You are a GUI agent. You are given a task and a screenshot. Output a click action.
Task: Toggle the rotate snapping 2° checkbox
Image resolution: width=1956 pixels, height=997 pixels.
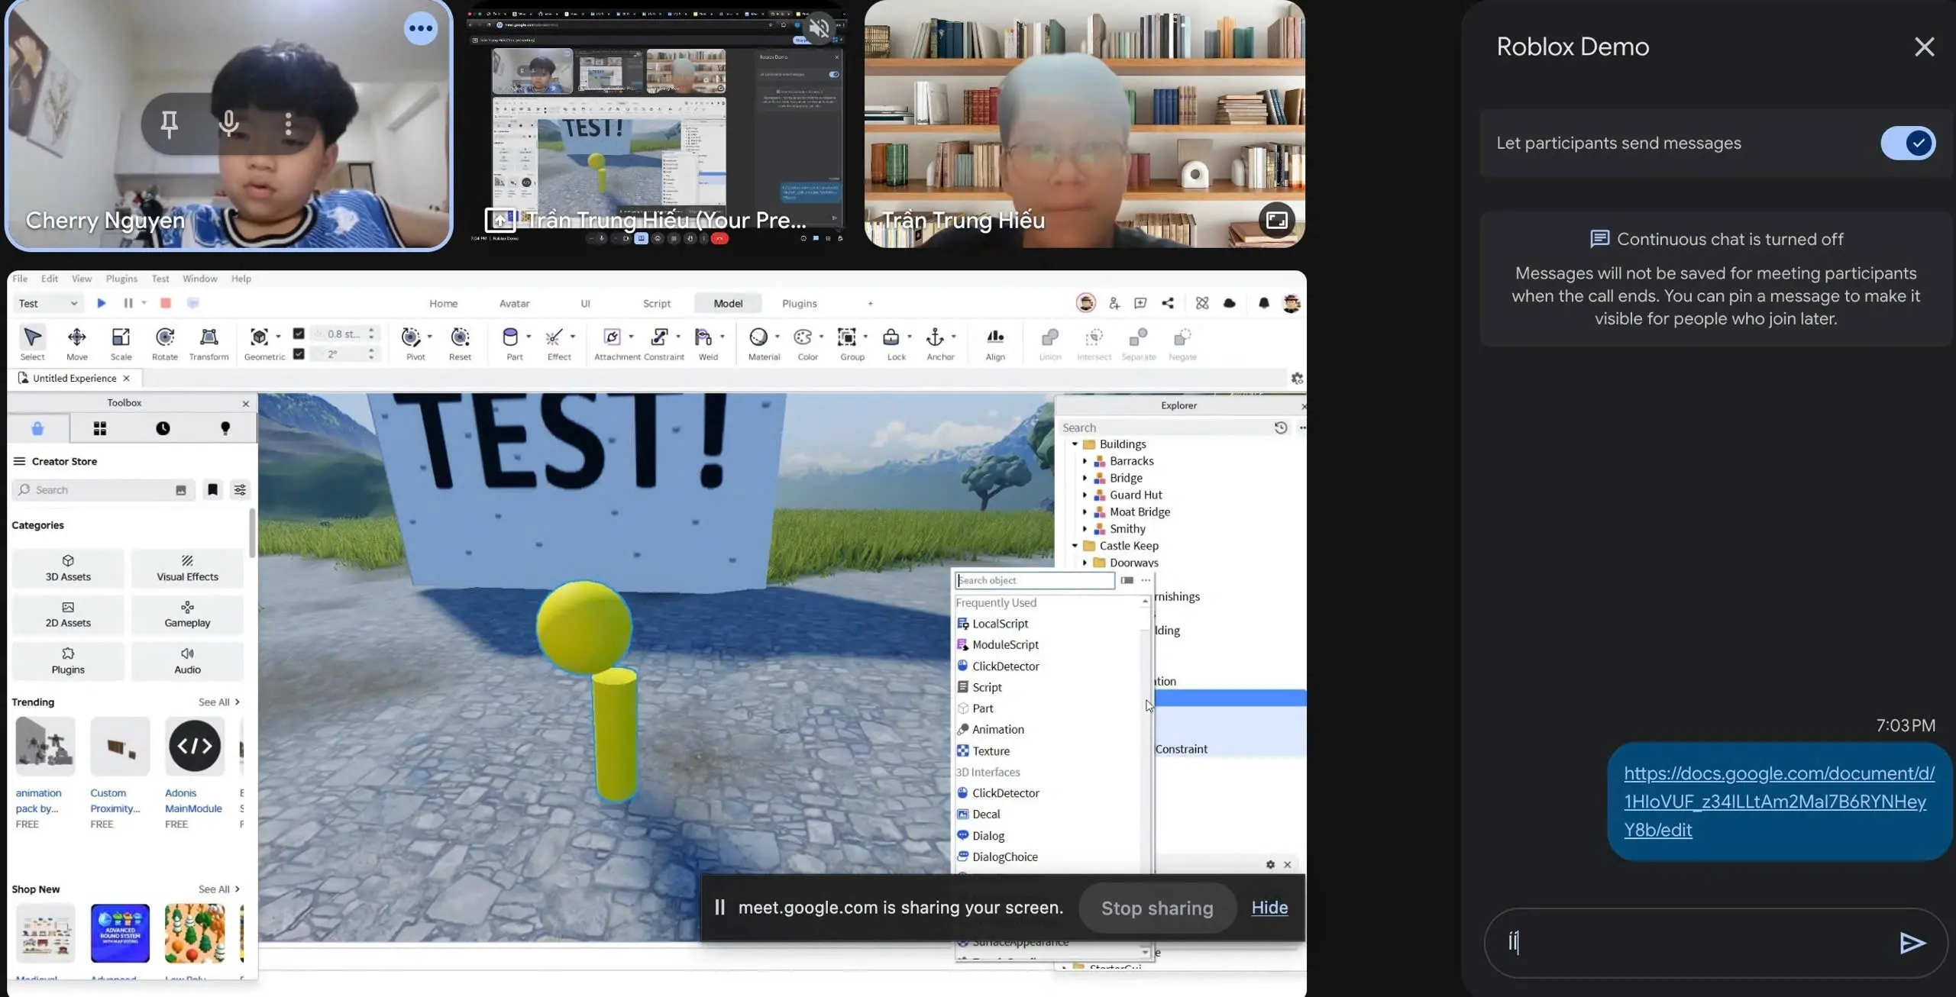click(x=299, y=353)
